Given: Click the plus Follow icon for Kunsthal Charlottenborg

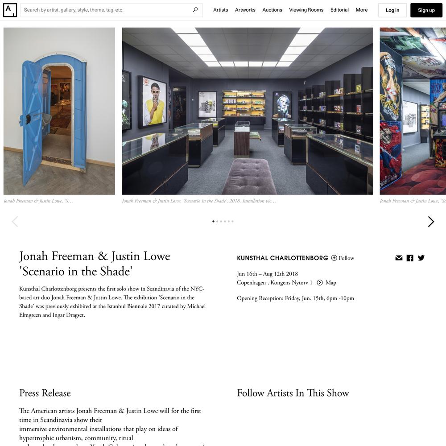Looking at the screenshot, I should pos(334,258).
